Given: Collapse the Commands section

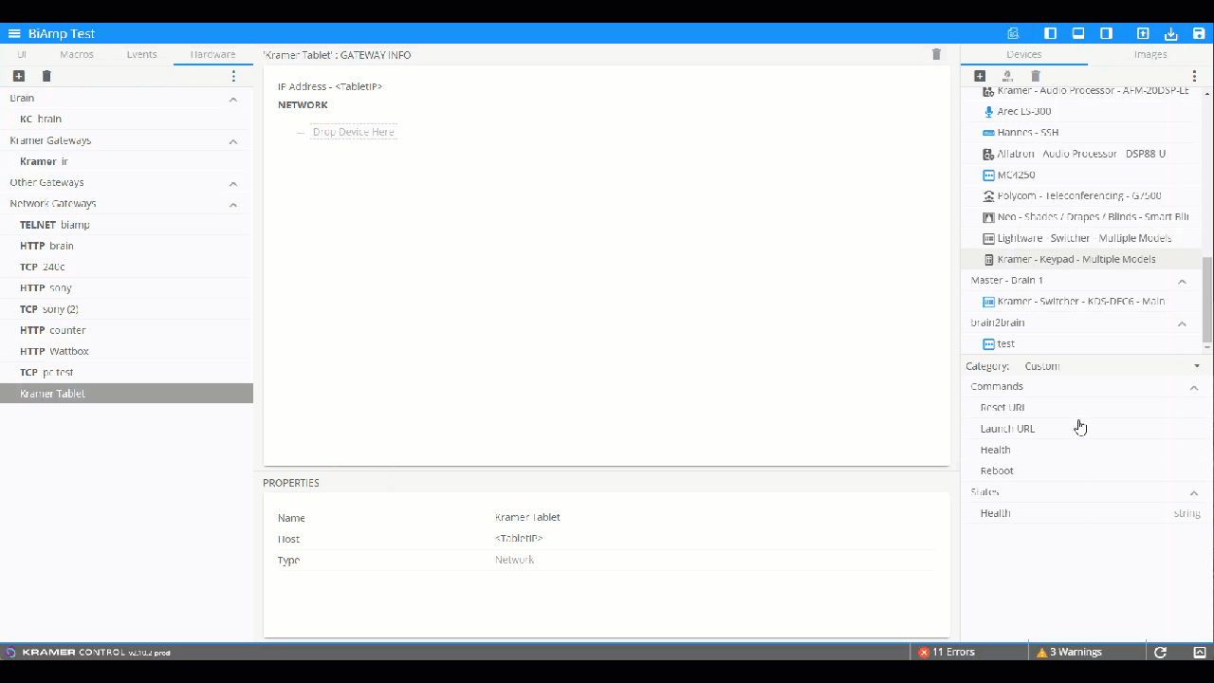Looking at the screenshot, I should (1194, 387).
